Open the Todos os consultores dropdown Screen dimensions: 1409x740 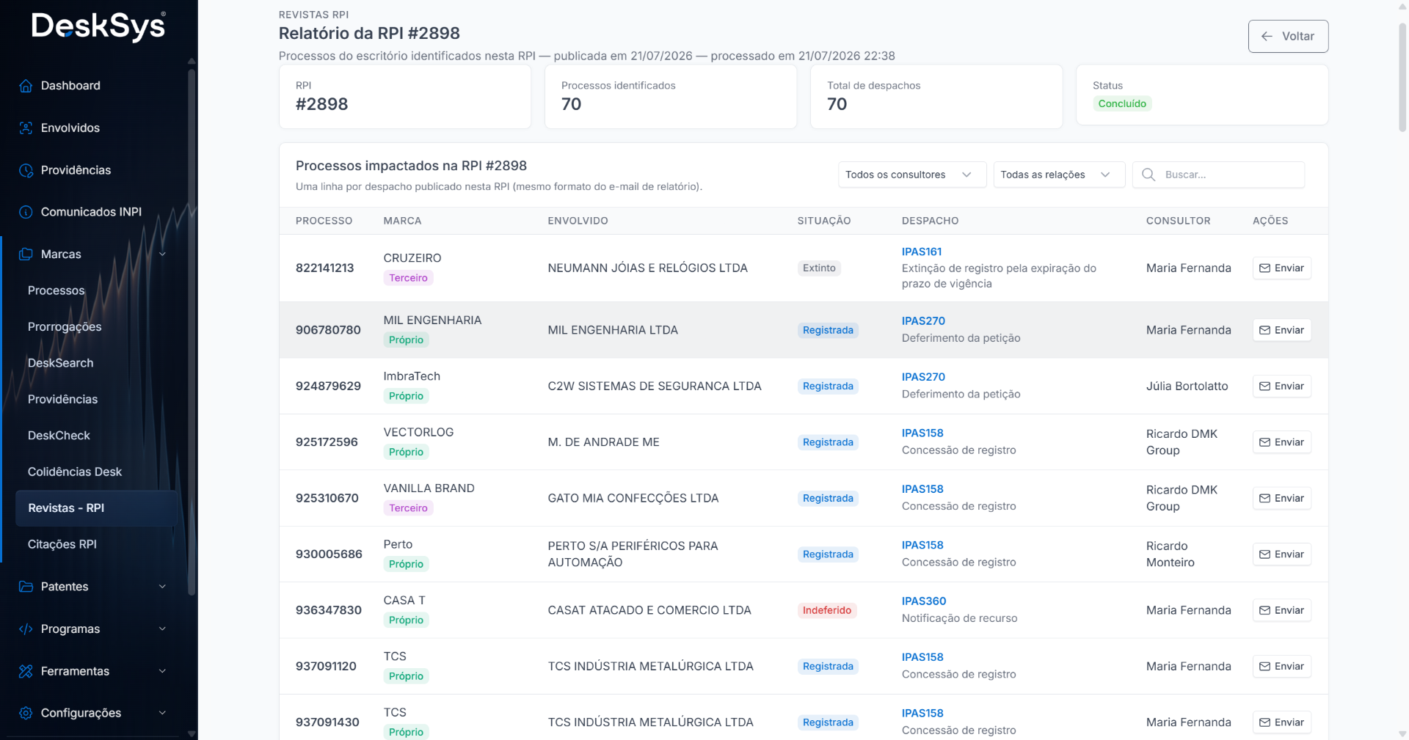coord(912,175)
